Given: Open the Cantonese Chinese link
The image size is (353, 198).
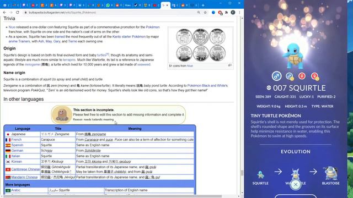Looking at the screenshot, I should (25, 169).
